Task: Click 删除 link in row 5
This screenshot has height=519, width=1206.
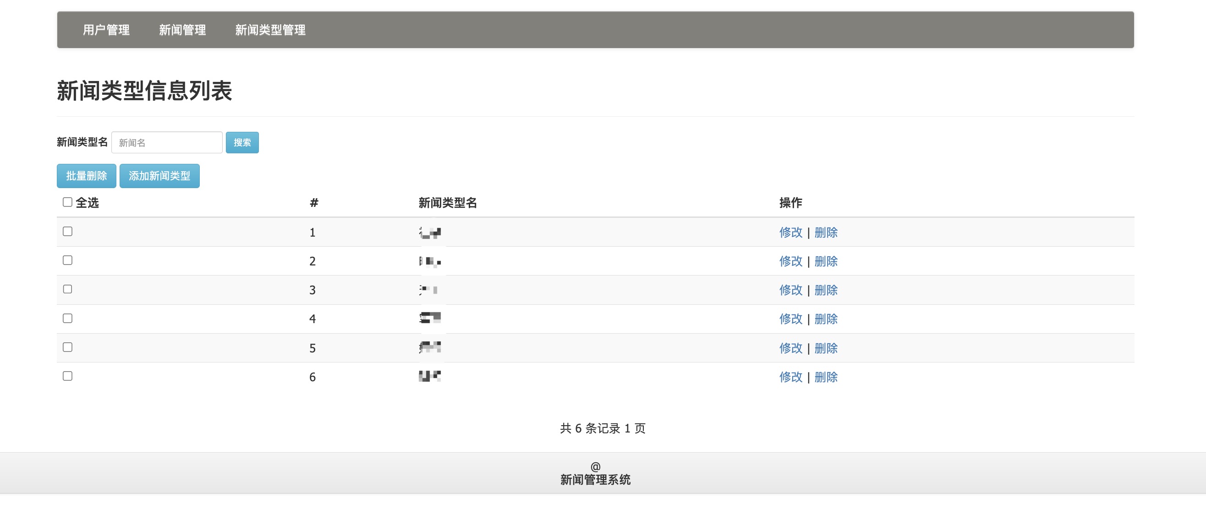Action: 826,348
